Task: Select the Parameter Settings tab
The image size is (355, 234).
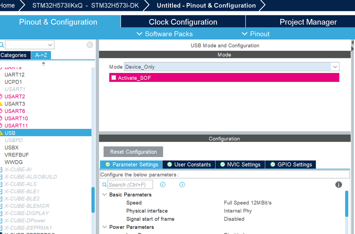Action: [x=131, y=165]
